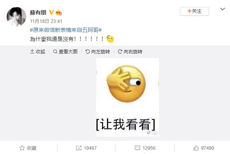Image resolution: width=230 pixels, height=154 pixels.
Task: Click the 苏有朋 profile avatar photo
Action: [16, 17]
